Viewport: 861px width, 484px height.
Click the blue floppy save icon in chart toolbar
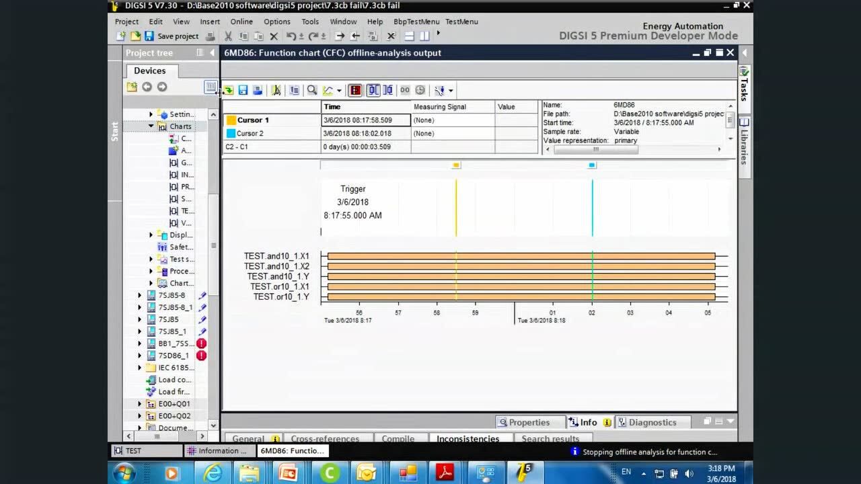243,90
